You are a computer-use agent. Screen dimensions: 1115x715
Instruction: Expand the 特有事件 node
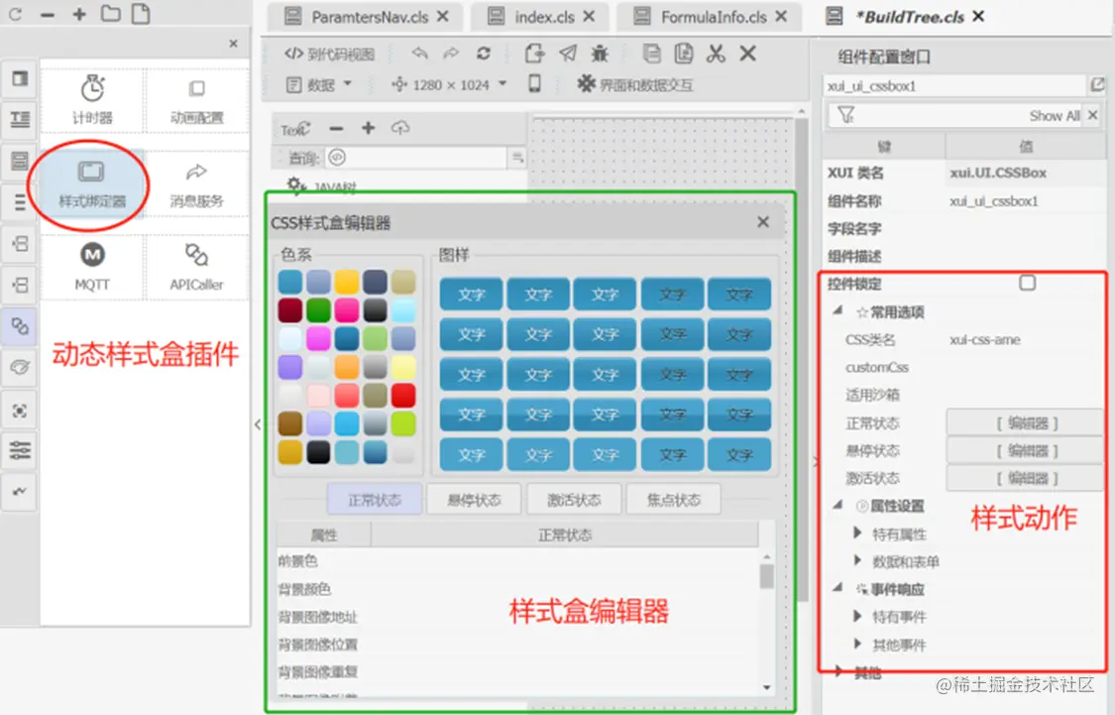point(857,616)
